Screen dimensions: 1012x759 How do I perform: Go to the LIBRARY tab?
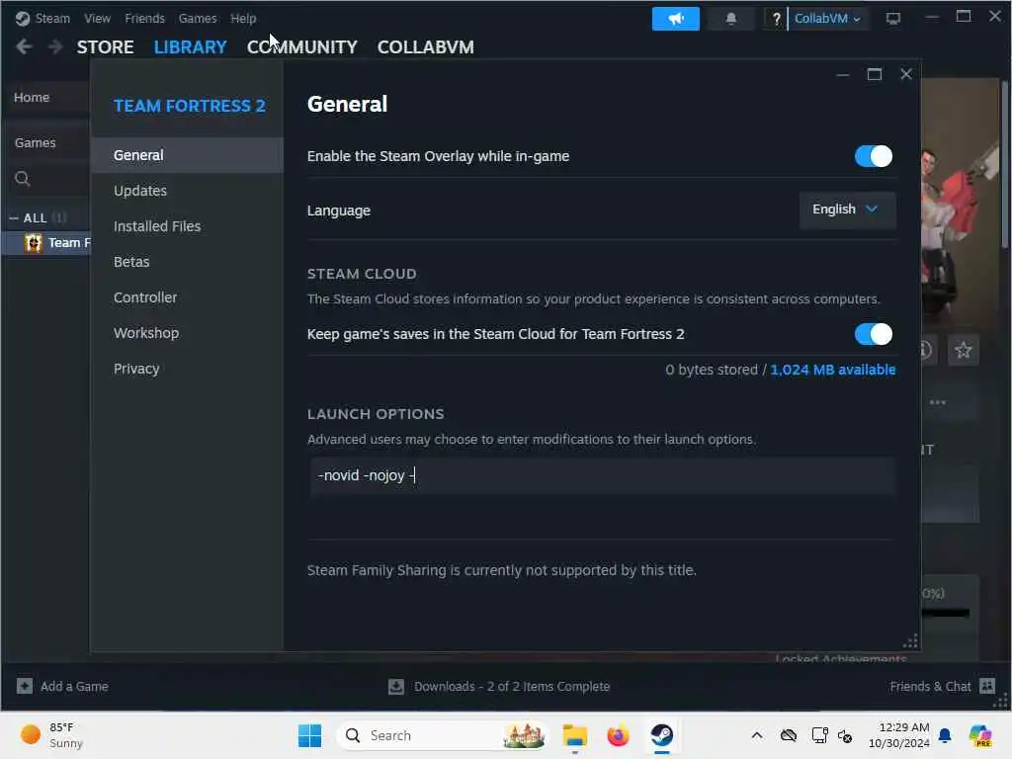(191, 47)
